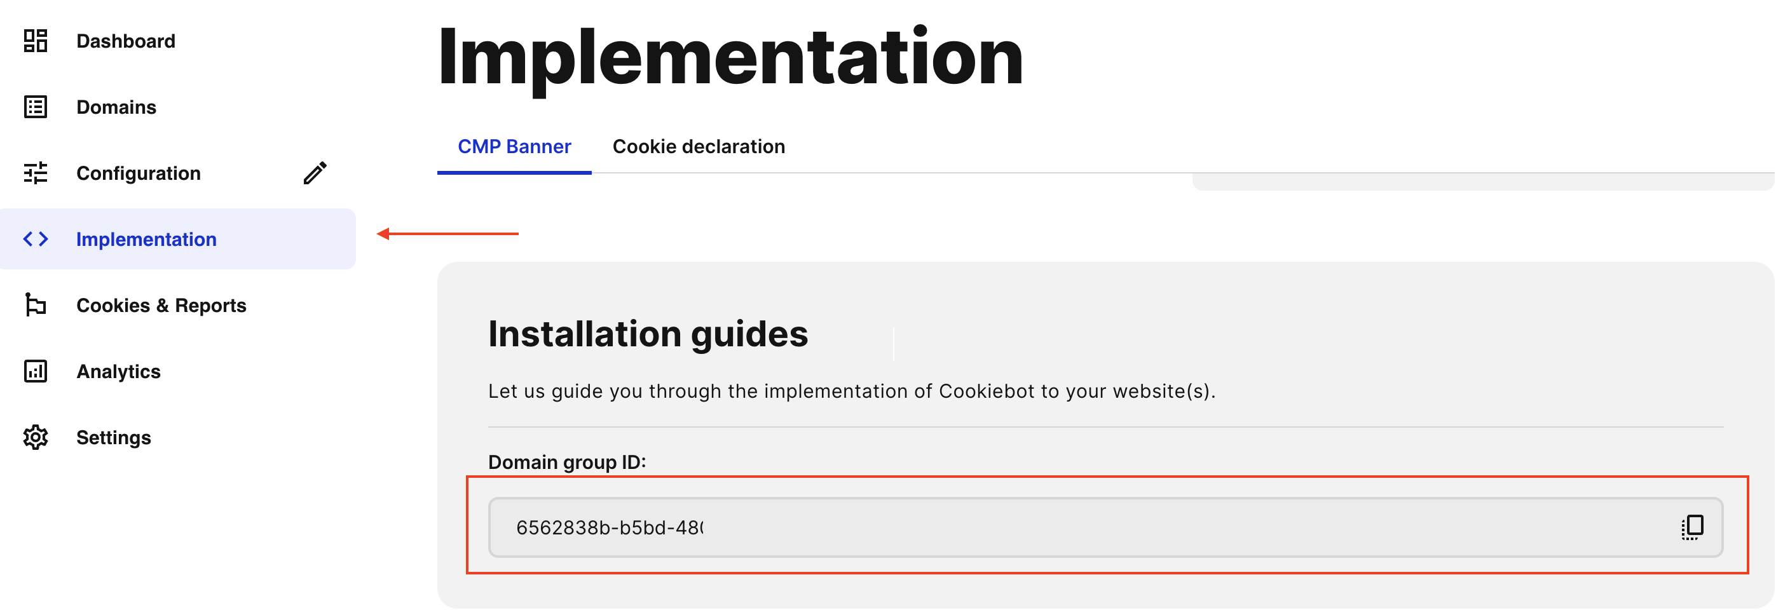This screenshot has width=1790, height=610.
Task: Open Analytics via the bar chart icon
Action: tap(35, 371)
